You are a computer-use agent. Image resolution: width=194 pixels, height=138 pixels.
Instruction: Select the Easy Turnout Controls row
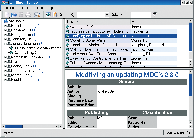tap(121, 58)
